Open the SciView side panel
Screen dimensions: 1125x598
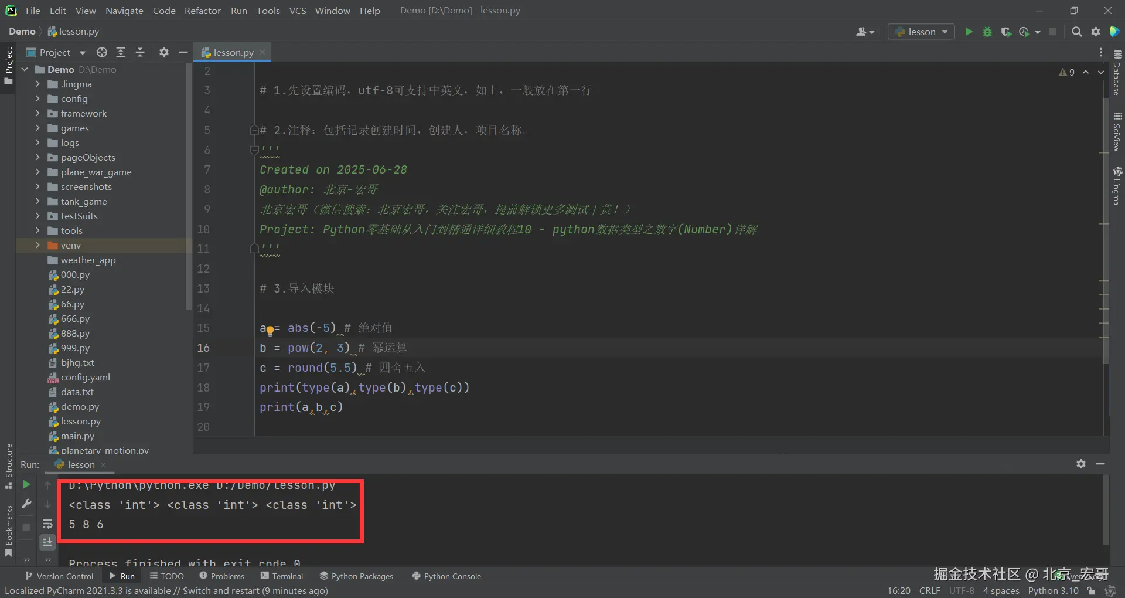(1117, 131)
